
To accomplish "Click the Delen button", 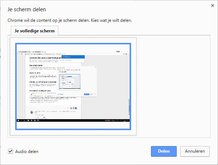I will 164,151.
